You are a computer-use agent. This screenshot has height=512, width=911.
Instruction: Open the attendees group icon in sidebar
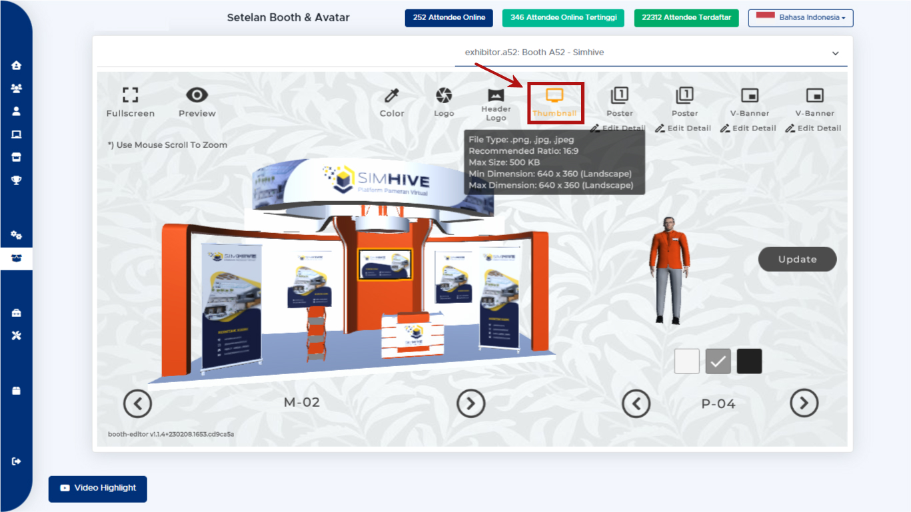pos(16,88)
